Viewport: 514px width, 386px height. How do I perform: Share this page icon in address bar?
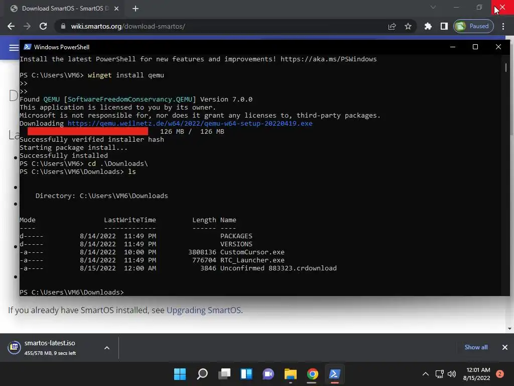click(x=392, y=26)
